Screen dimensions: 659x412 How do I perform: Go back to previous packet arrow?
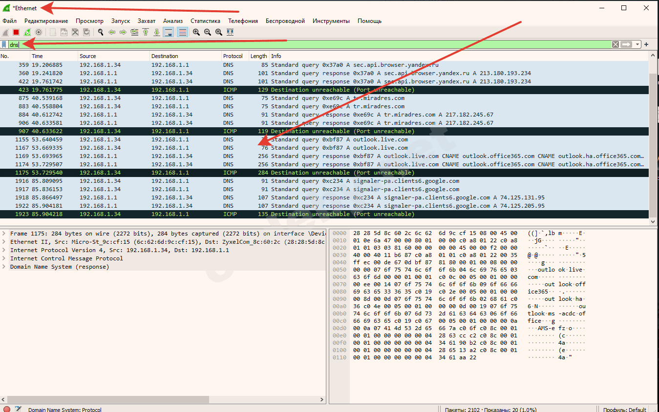tap(112, 32)
